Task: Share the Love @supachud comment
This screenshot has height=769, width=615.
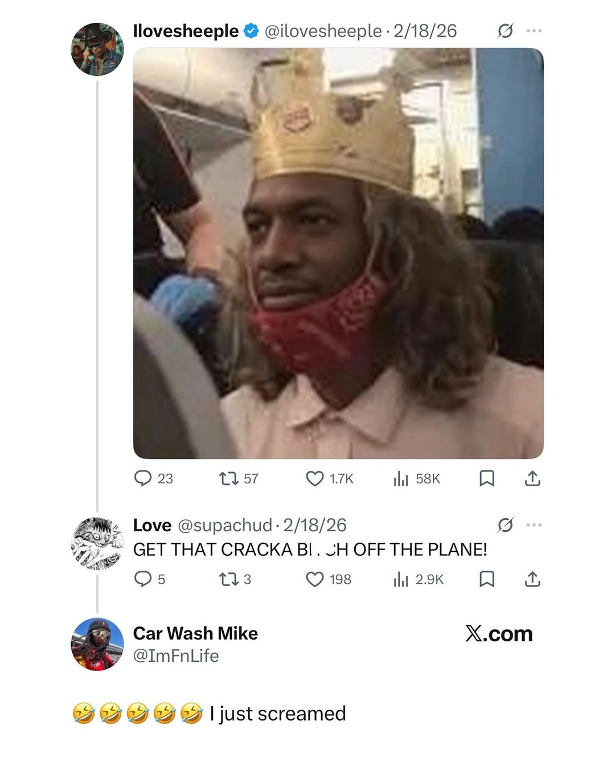Action: (532, 579)
